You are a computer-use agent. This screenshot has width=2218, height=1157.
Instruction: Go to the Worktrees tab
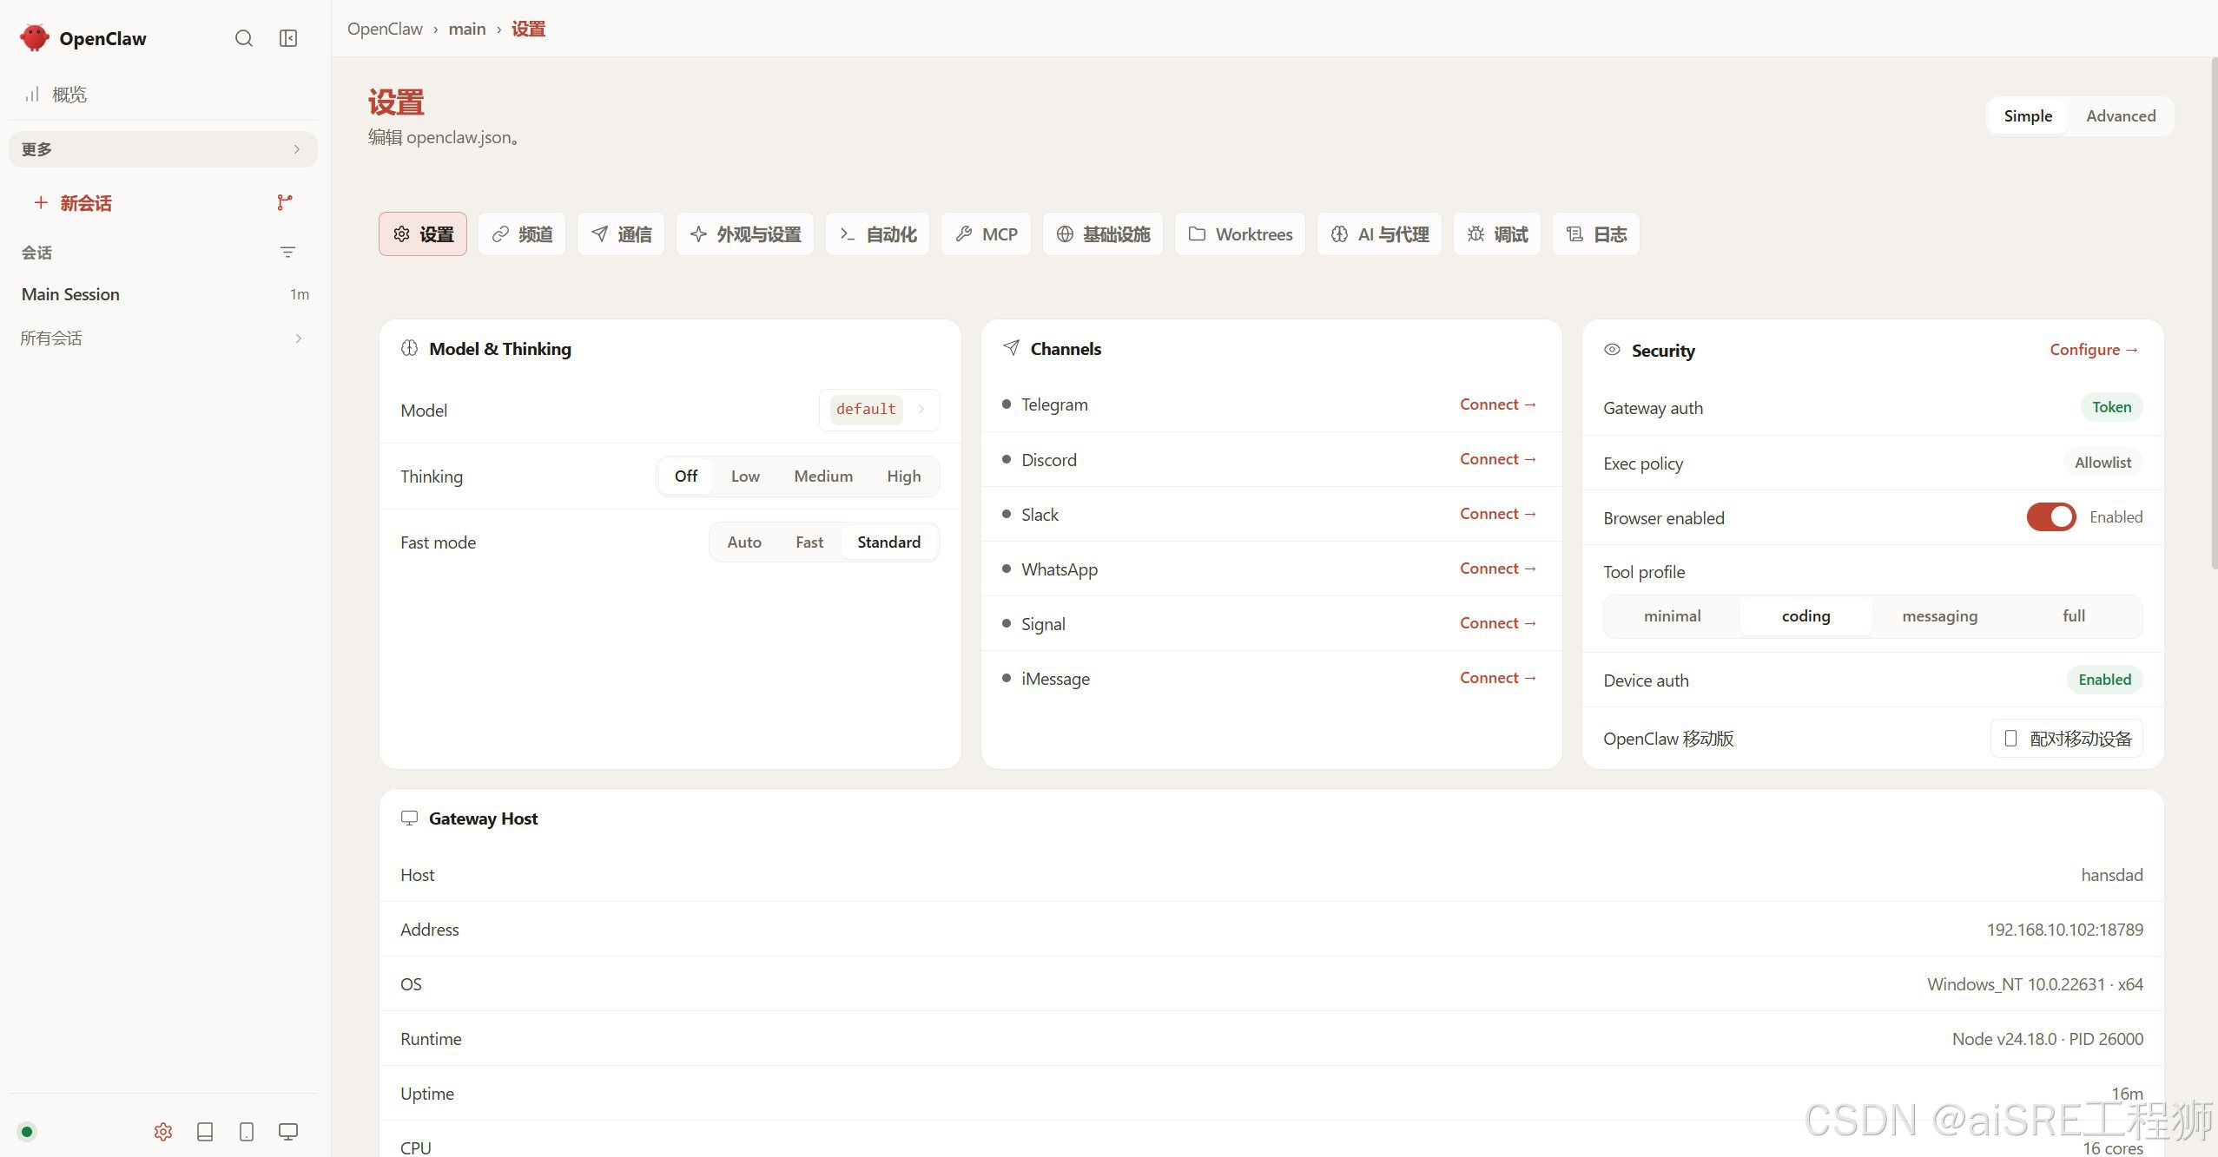(x=1240, y=234)
